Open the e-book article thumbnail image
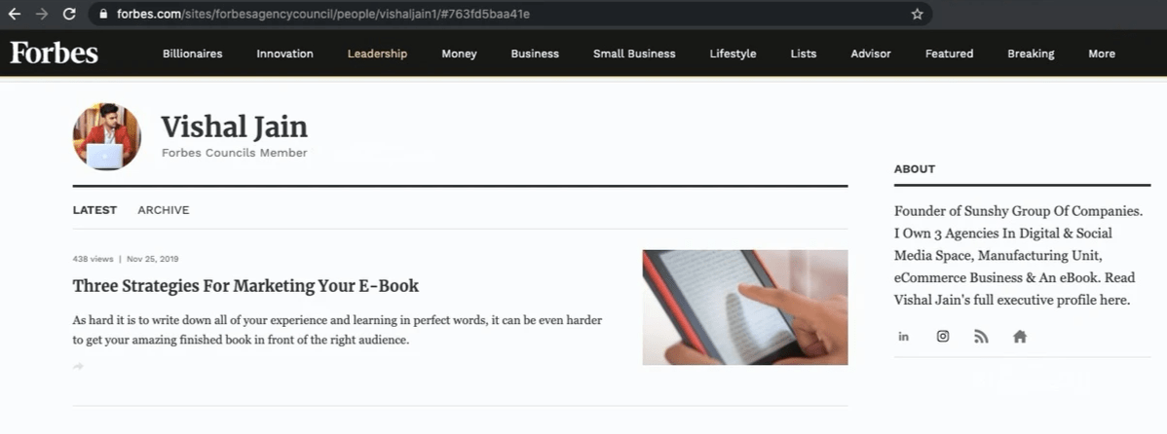 coord(745,307)
